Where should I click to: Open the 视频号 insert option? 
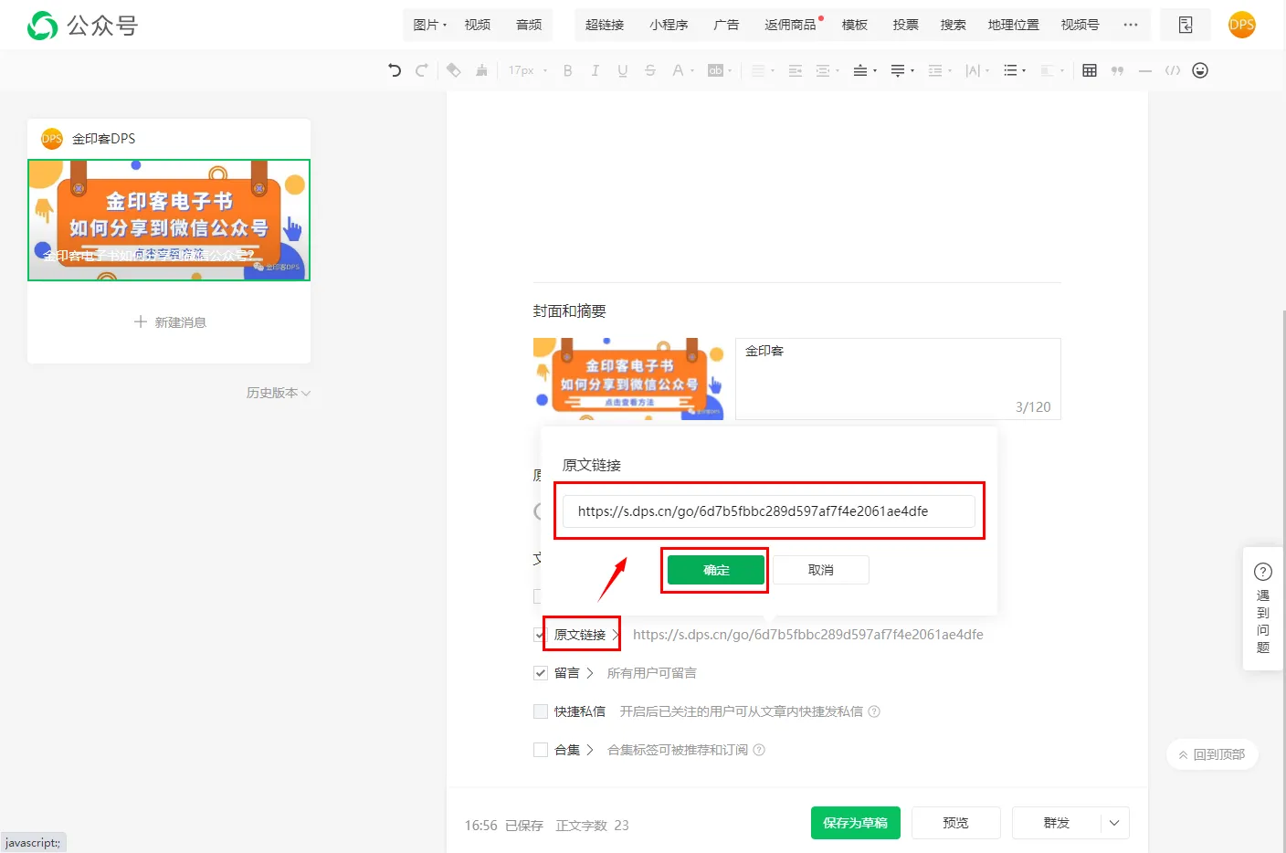pos(1080,25)
